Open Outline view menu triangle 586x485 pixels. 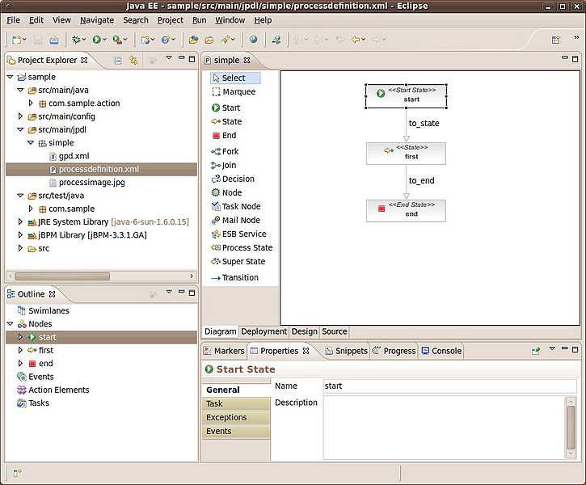pyautogui.click(x=169, y=292)
